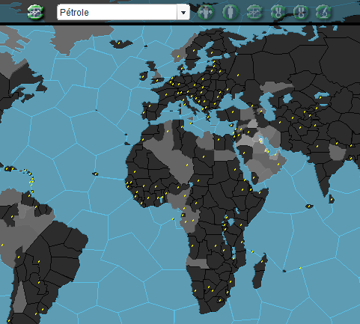Select the gray Nigeria region
Screen dimensions: 360x324
tap(179, 198)
